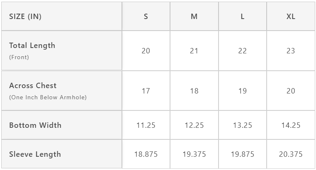Click the Total Length row label
Viewport: 316px width, 170px height.
(x=32, y=45)
